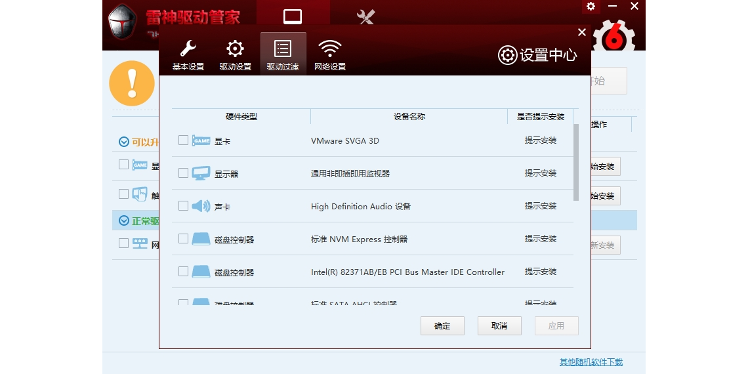This screenshot has width=748, height=374.
Task: Open the 其他随机软件下载 link
Action: tap(591, 362)
